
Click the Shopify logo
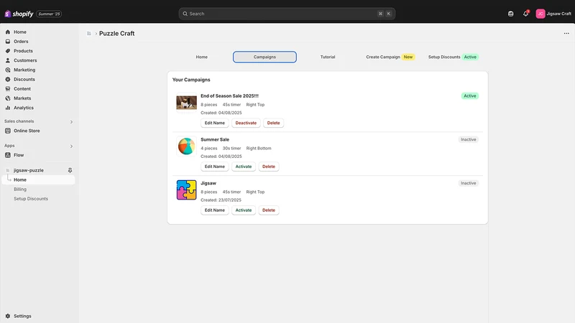pos(19,14)
